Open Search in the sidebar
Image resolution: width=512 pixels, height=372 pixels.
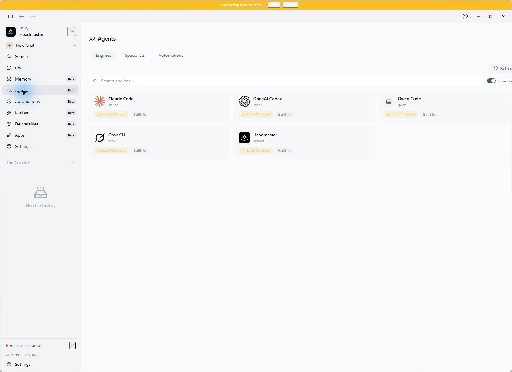[x=41, y=56]
